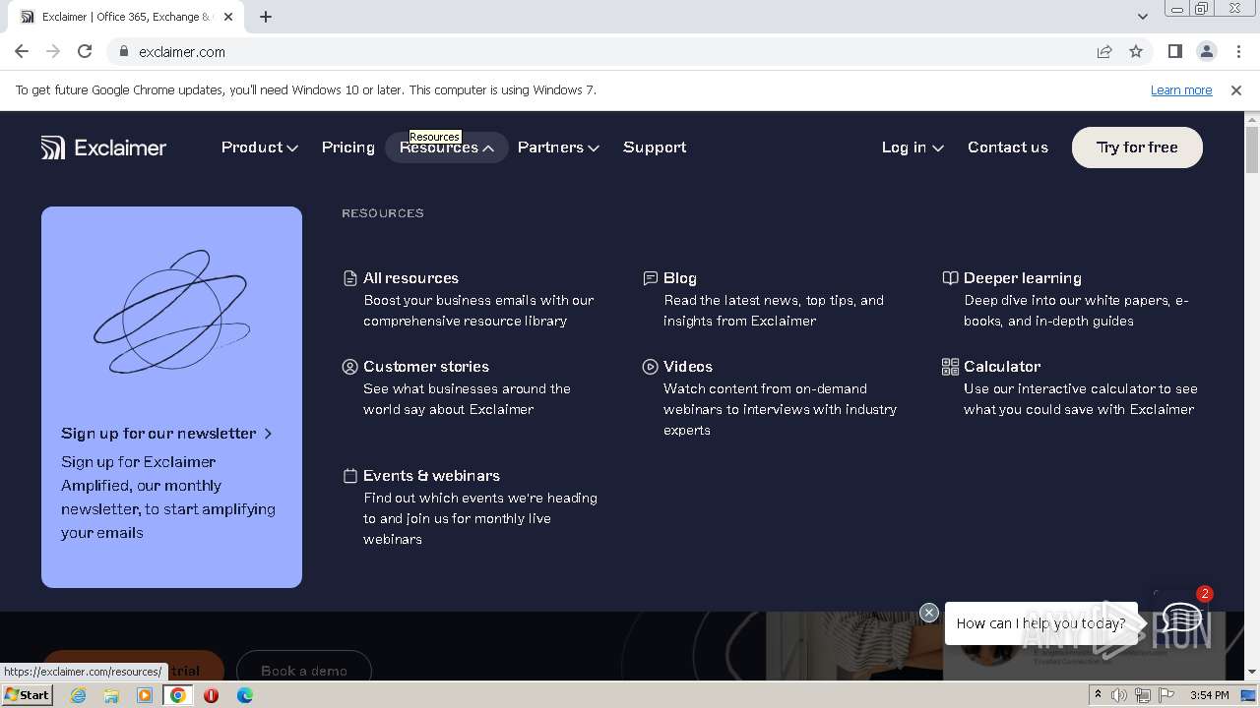1260x708 pixels.
Task: Click the Events & webinars calendar icon
Action: click(x=349, y=476)
